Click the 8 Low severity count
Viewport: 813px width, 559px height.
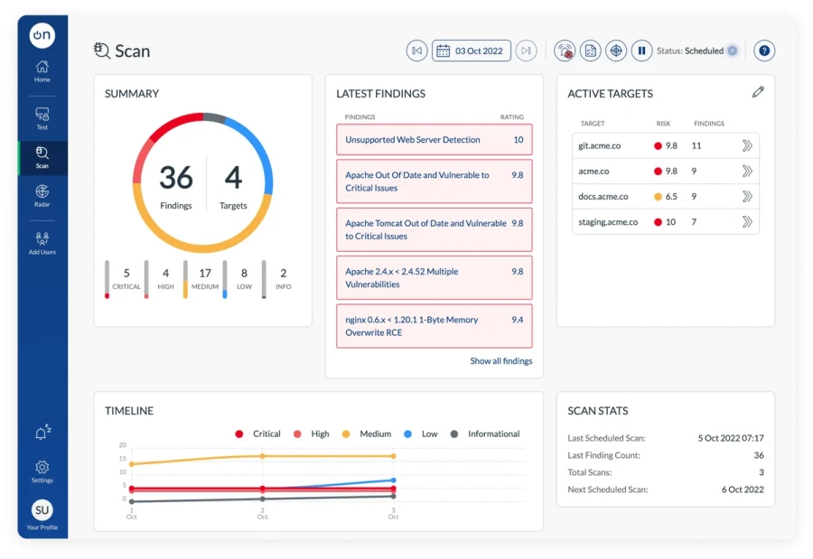(244, 274)
